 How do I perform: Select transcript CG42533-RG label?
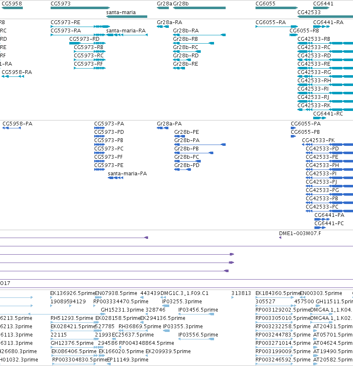click(314, 72)
